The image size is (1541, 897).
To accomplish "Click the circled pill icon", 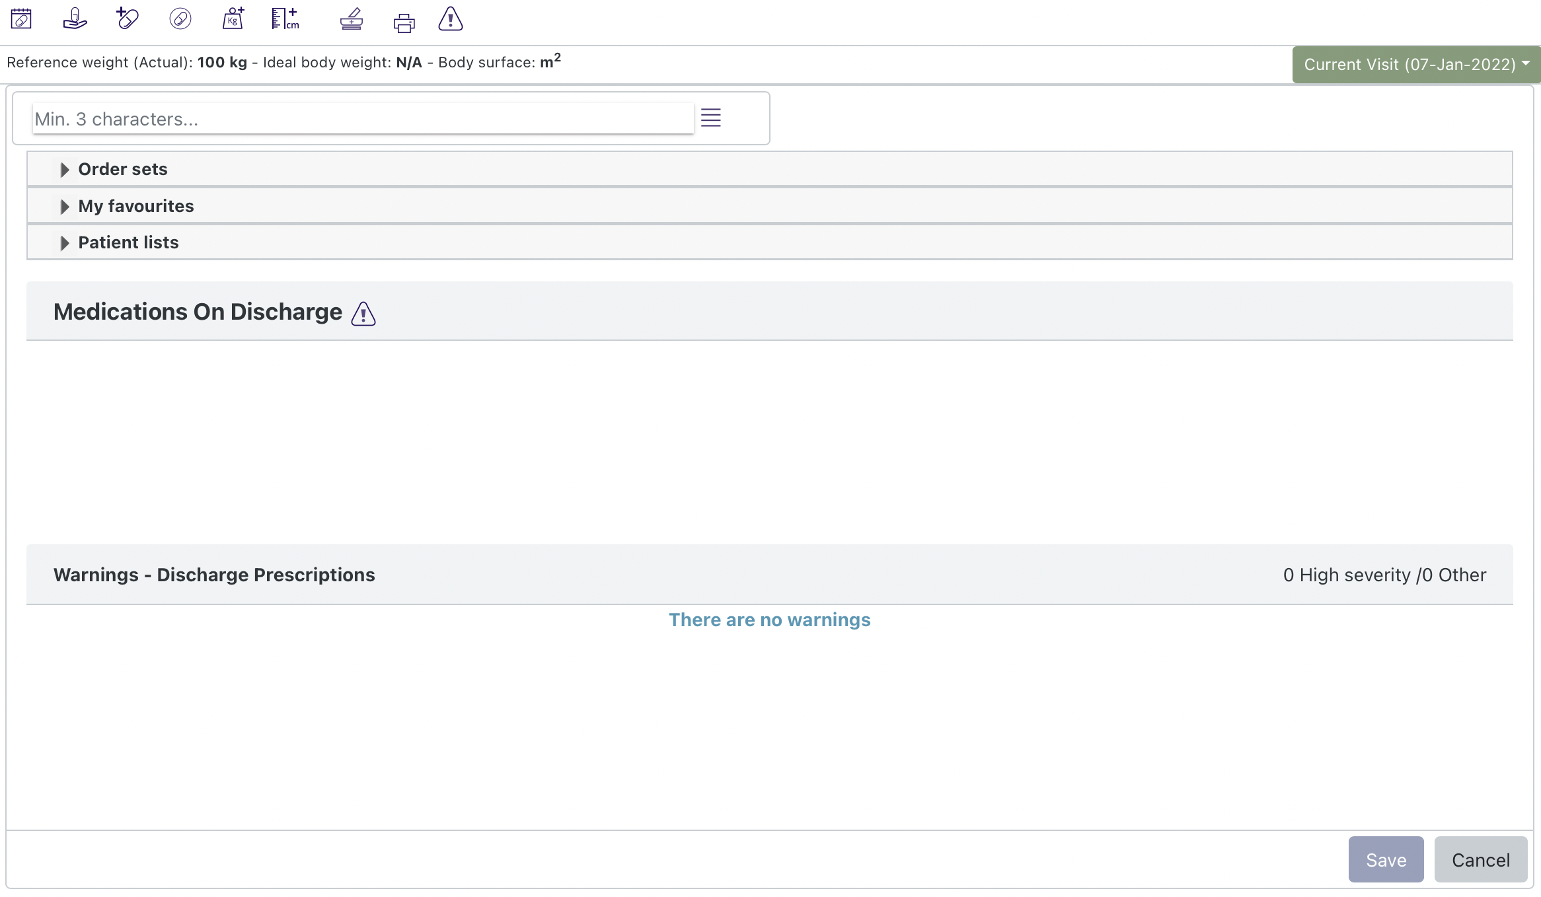I will 180,19.
